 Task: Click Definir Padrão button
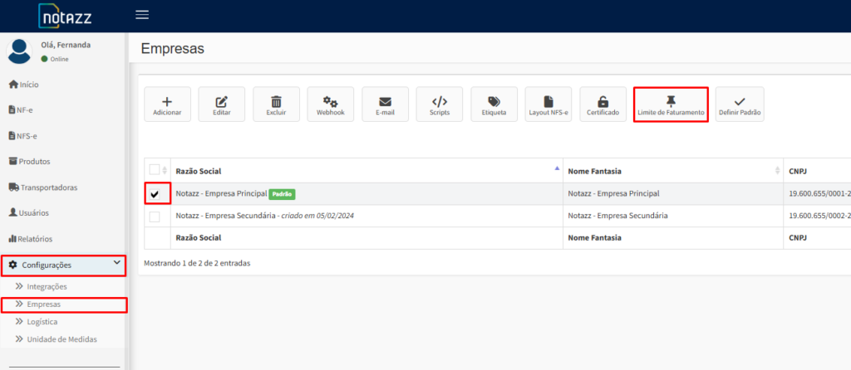point(739,104)
